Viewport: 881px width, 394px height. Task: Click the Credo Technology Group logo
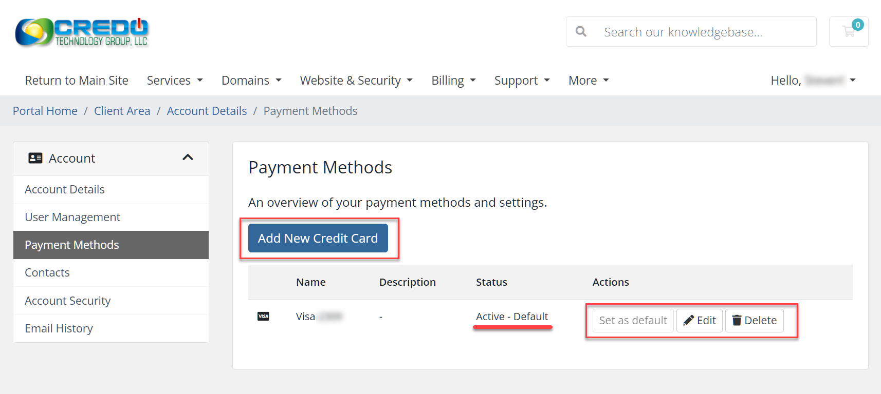coord(82,32)
